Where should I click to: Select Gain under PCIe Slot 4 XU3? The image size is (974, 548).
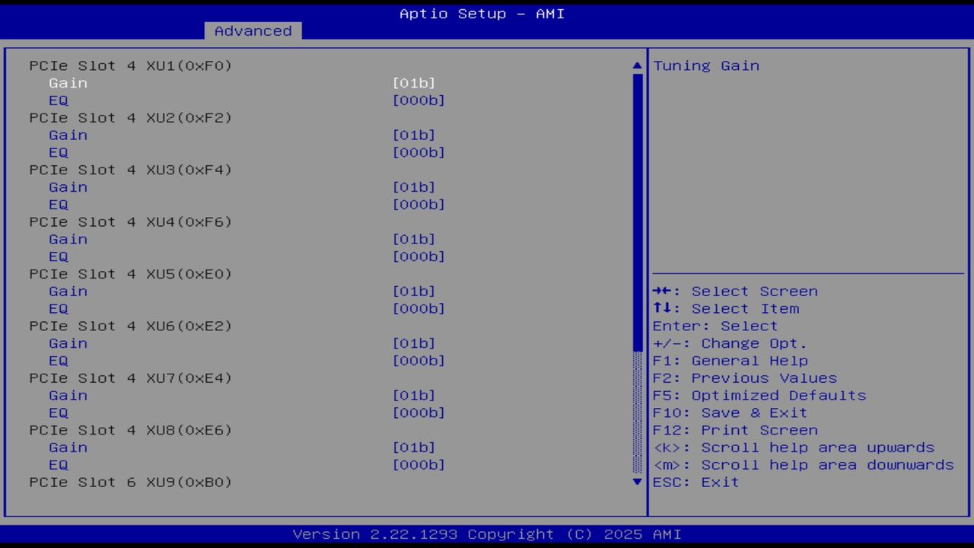68,186
